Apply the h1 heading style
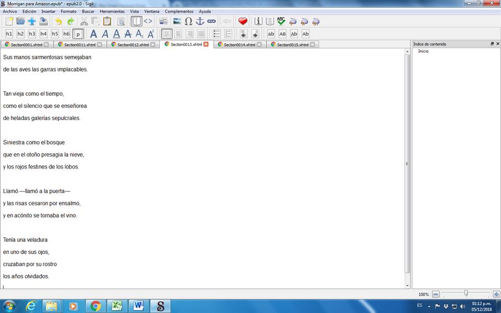Viewport: 501px width, 313px height. pos(9,34)
